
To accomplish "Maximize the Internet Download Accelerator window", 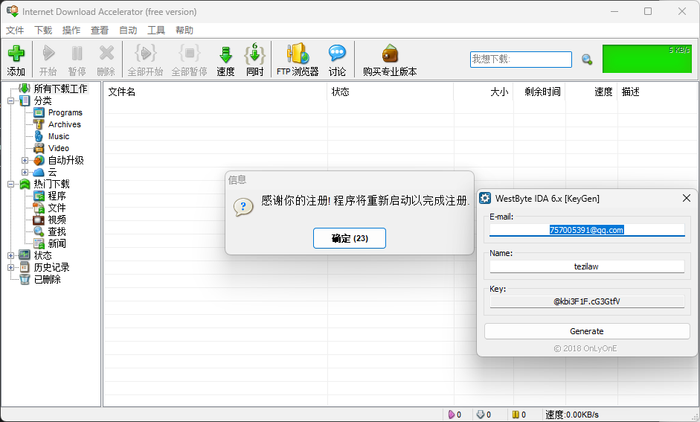I will tap(648, 12).
